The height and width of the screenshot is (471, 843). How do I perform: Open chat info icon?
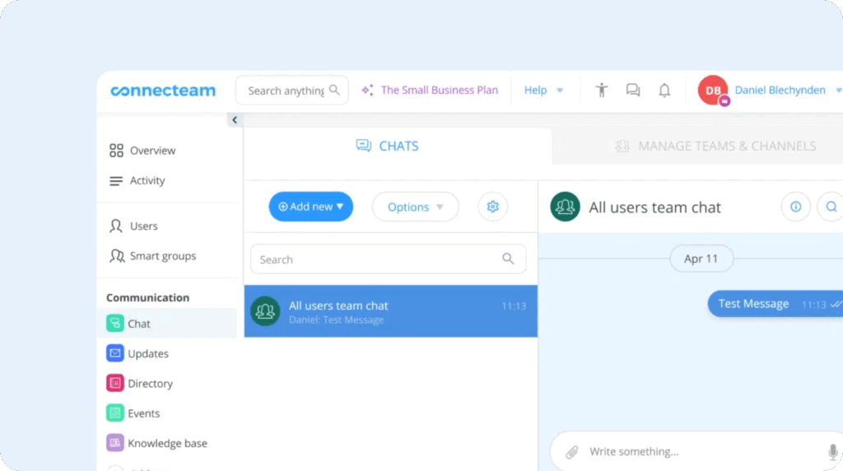point(796,207)
